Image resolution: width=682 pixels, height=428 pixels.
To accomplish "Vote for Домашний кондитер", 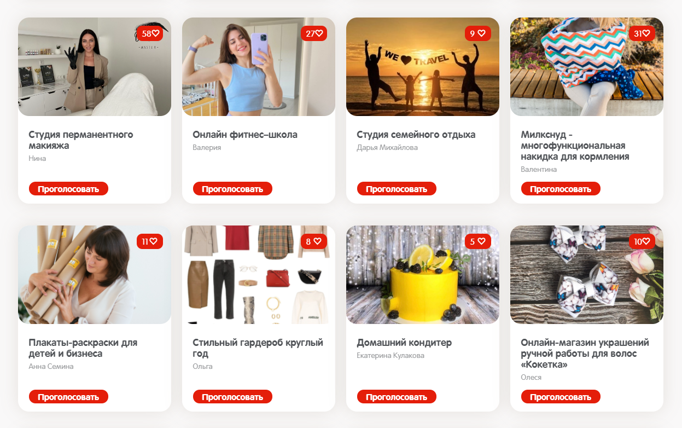I will point(397,397).
